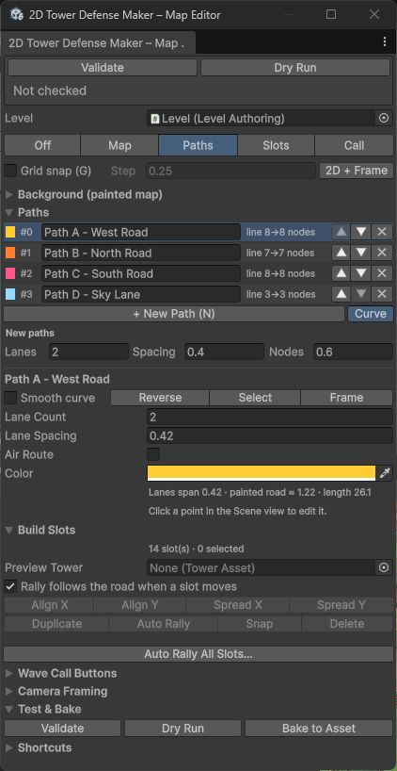Move Path C - South Road down
This screenshot has height=771, width=397.
pos(361,273)
